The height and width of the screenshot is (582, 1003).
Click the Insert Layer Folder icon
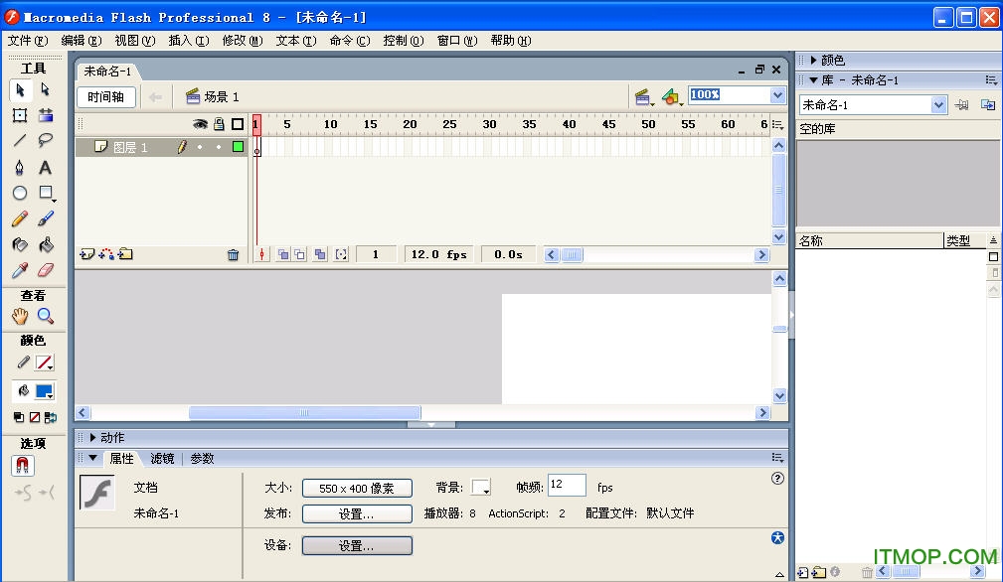point(125,254)
